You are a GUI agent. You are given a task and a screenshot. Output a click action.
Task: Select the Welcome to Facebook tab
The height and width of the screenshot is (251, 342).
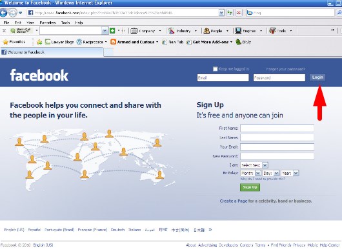pos(52,52)
